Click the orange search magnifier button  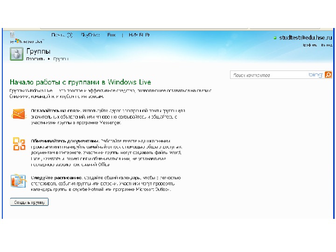[x=328, y=75]
